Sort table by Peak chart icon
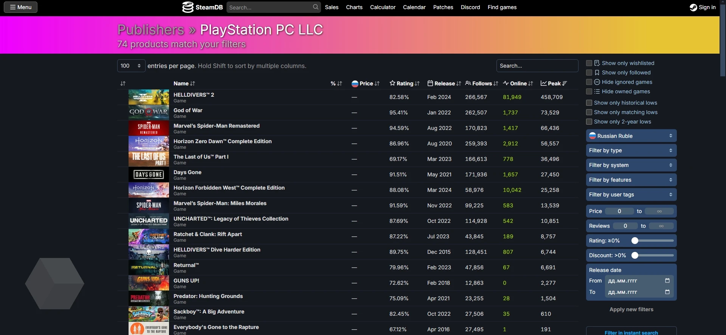The image size is (726, 335). (544, 83)
